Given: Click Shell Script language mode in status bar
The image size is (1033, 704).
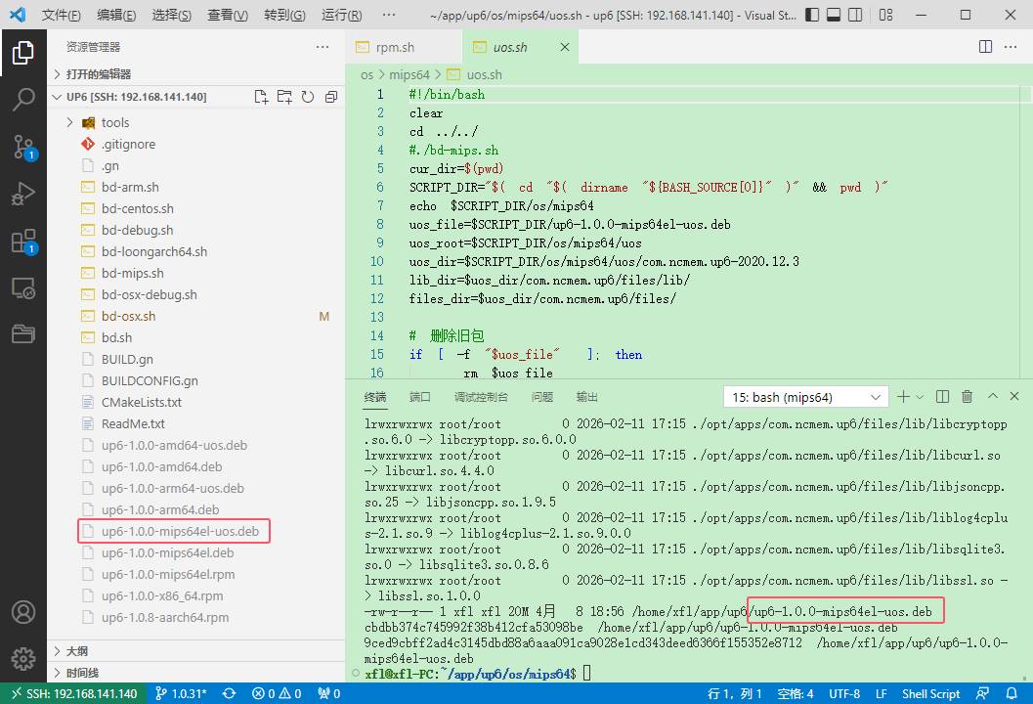Looking at the screenshot, I should tap(930, 693).
